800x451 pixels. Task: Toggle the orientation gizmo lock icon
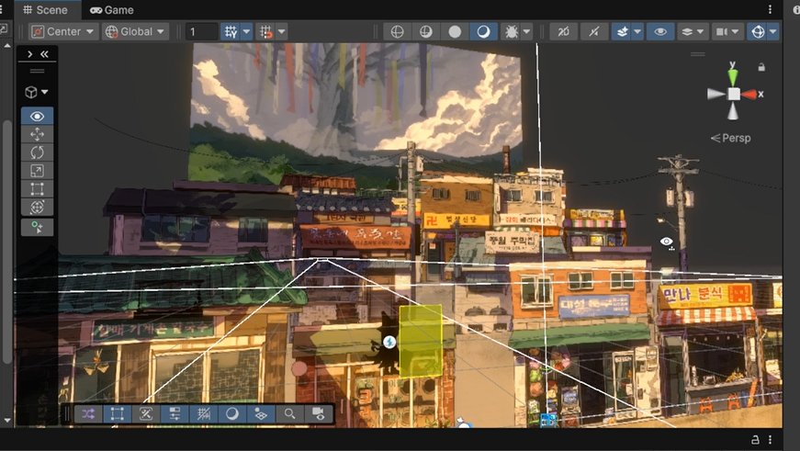click(761, 67)
